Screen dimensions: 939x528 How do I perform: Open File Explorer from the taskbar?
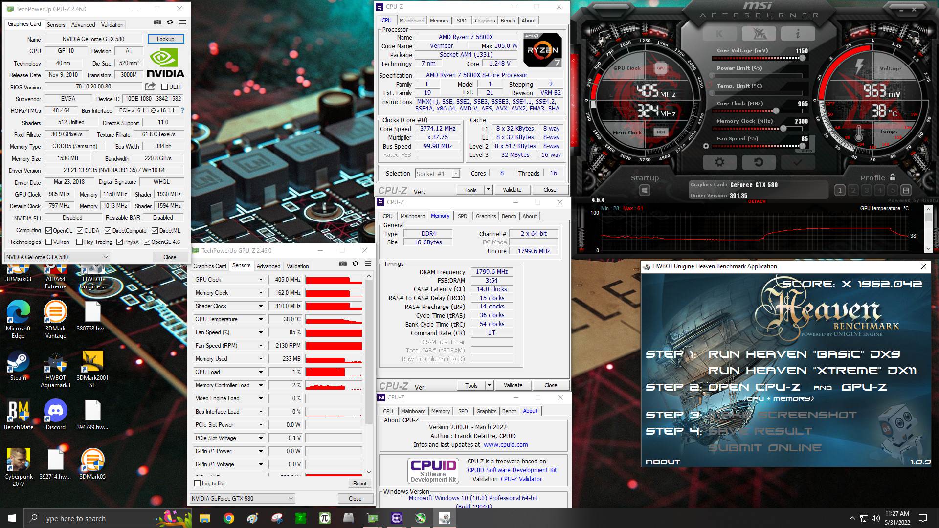click(x=204, y=518)
